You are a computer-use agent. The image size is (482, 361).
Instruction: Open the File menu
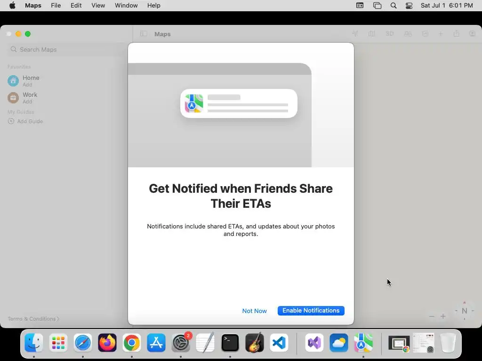click(56, 6)
